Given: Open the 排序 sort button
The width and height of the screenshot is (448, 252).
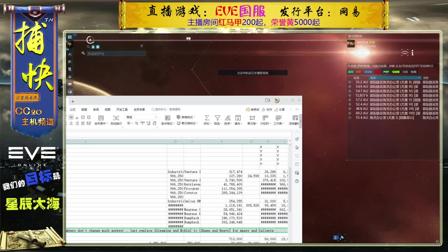Looking at the screenshot, I should pyautogui.click(x=227, y=120).
